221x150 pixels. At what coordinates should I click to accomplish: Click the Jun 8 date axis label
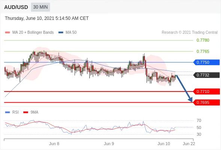[54, 144]
